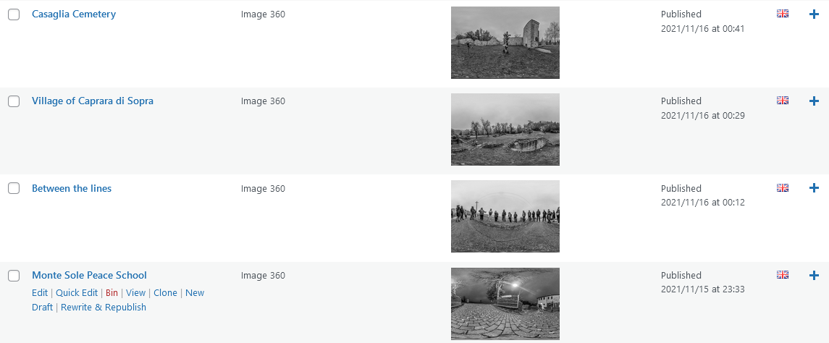Click Clone under Monte Sole Peace School
The image size is (829, 343).
(x=165, y=293)
